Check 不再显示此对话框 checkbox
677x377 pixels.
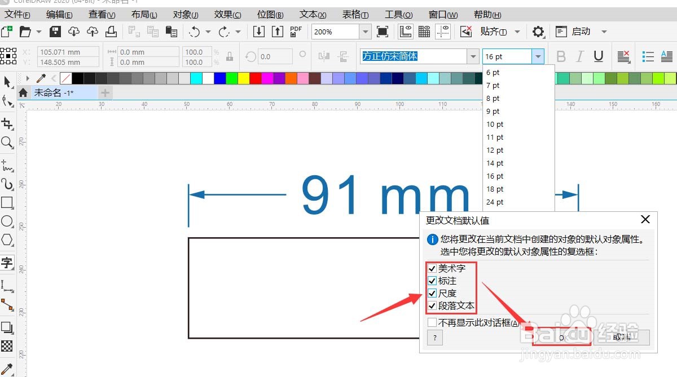click(432, 323)
